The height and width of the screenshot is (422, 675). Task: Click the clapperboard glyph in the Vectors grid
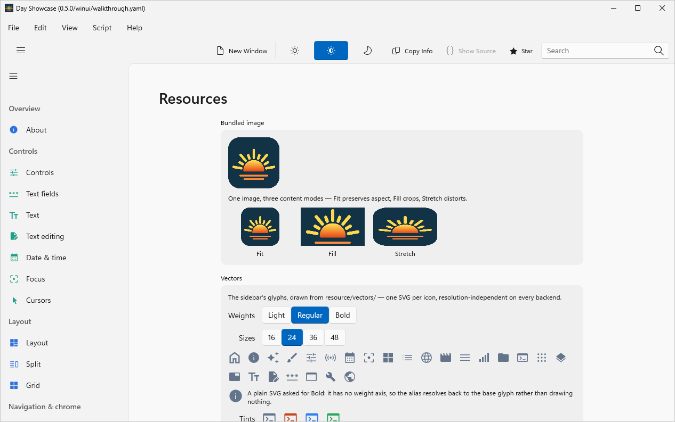tap(446, 358)
